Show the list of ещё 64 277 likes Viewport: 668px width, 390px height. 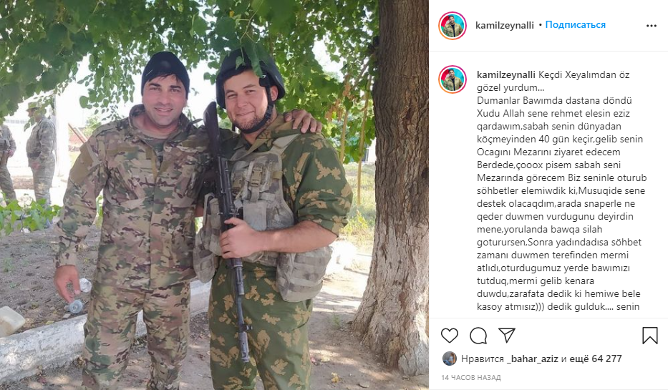click(596, 359)
